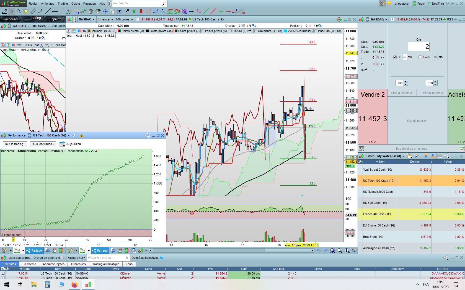Create a price alert with the bell icon
Image resolution: width=465 pixels, height=290 pixels.
point(26,11)
